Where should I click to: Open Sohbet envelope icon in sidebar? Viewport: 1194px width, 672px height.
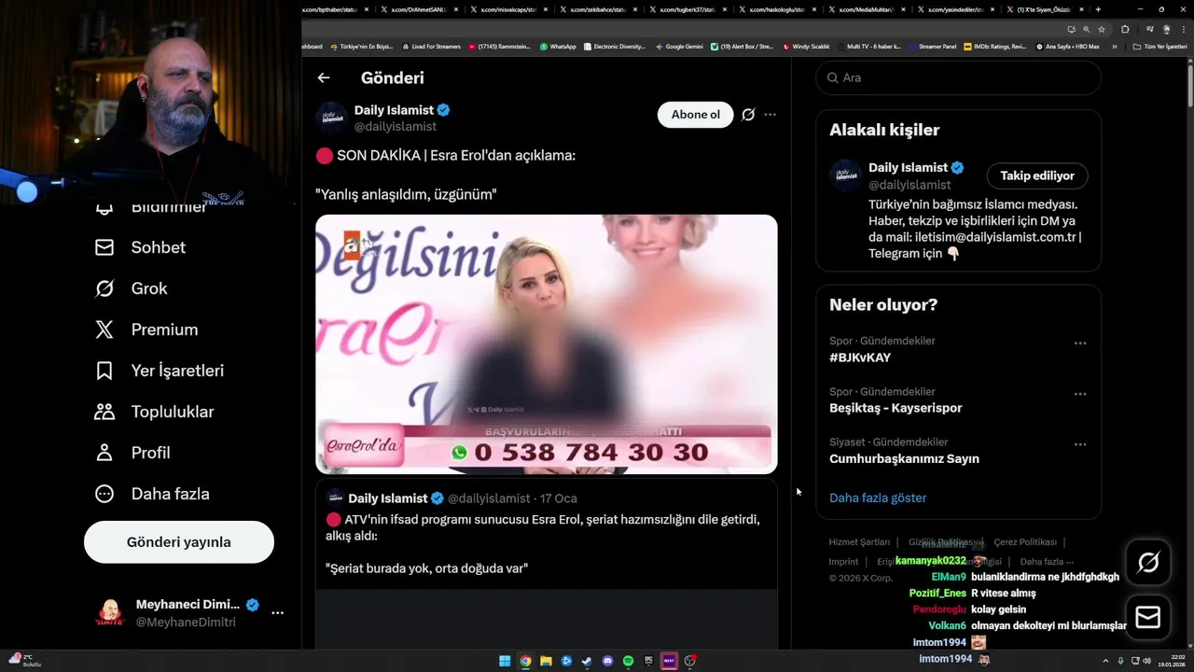point(104,247)
